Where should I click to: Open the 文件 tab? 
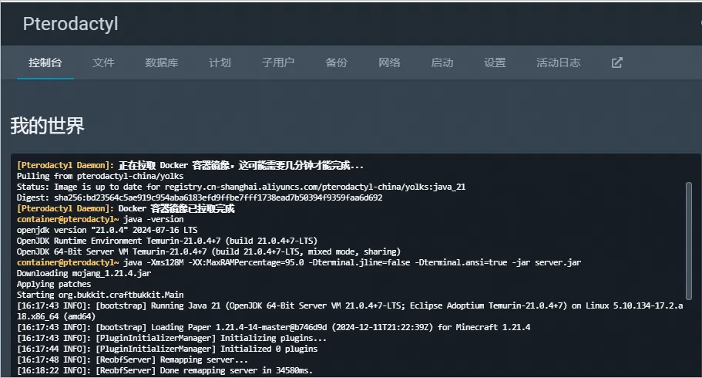point(103,62)
